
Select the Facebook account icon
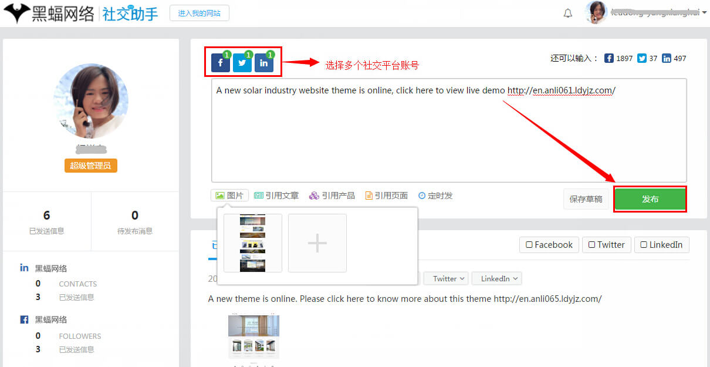point(220,63)
